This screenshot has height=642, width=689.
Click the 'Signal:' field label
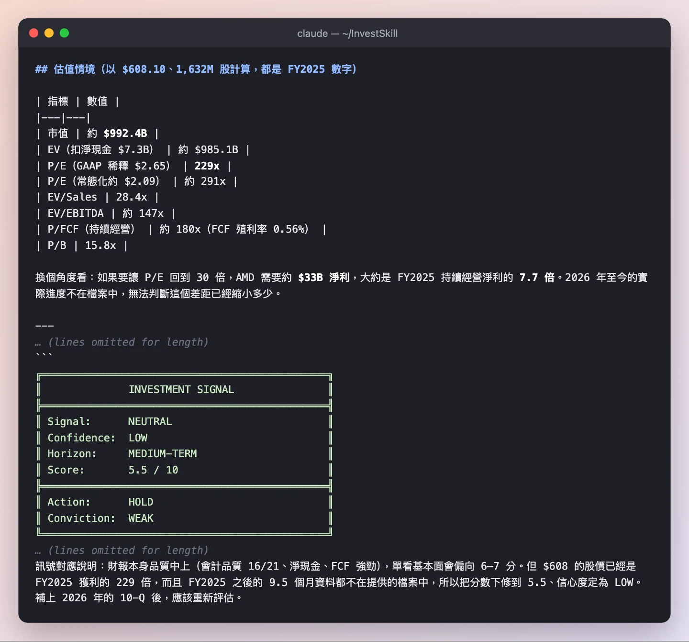[69, 422]
